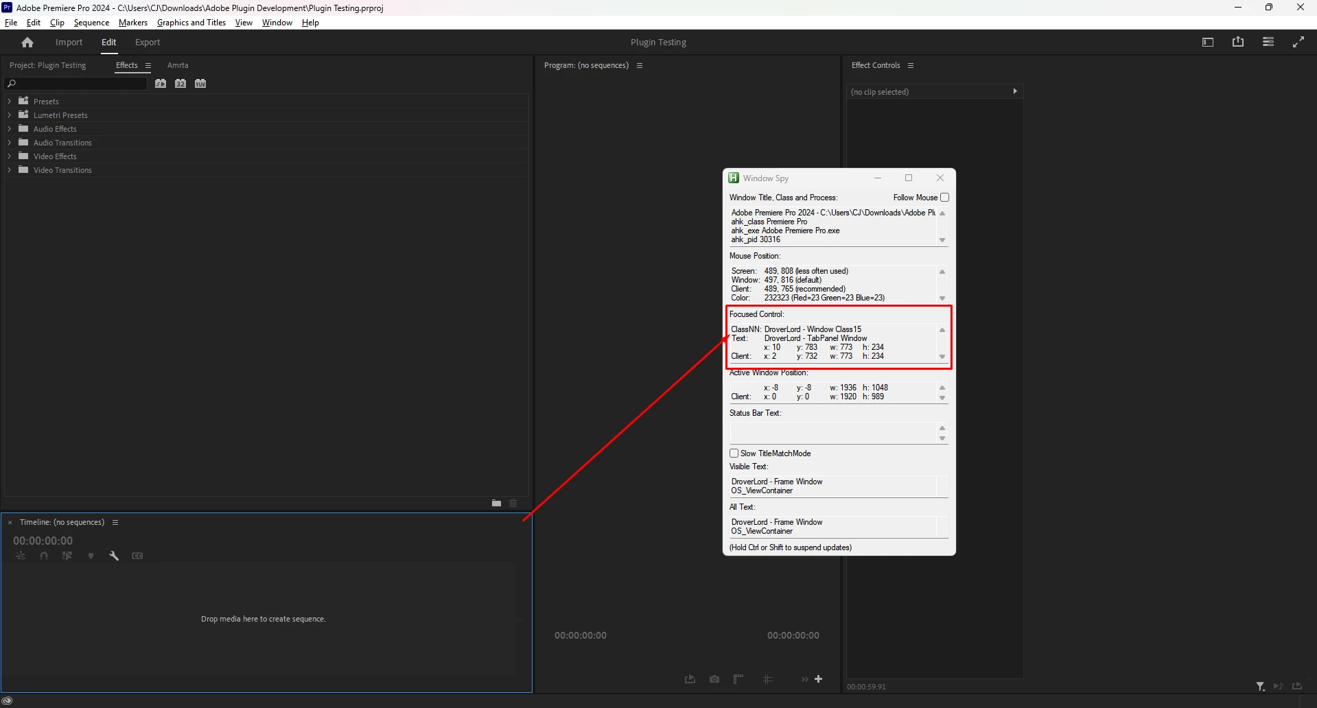Expand the Presets bin
Image resolution: width=1317 pixels, height=708 pixels.
tap(10, 101)
